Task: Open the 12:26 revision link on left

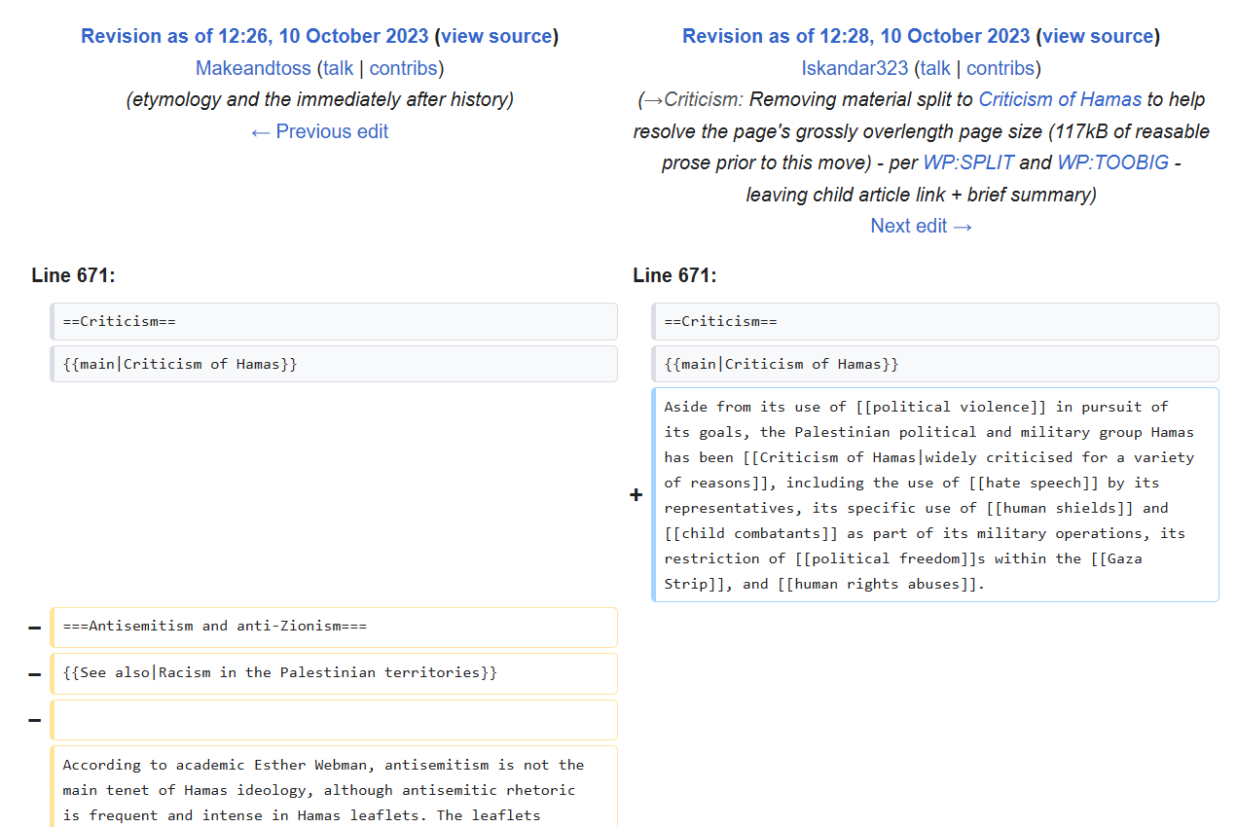Action: tap(254, 36)
